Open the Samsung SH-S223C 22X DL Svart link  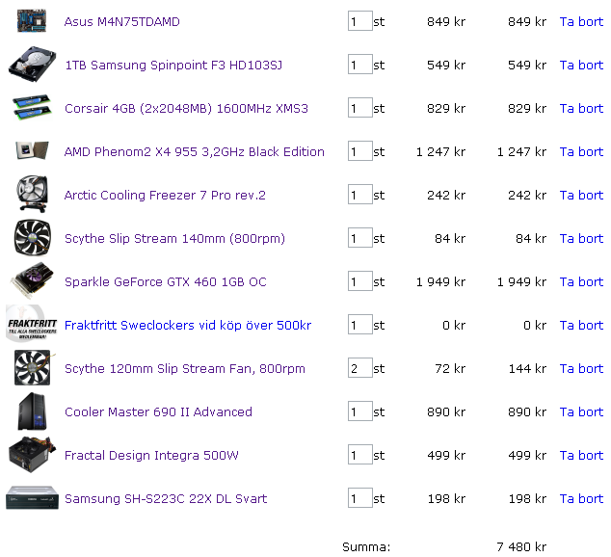click(x=166, y=498)
